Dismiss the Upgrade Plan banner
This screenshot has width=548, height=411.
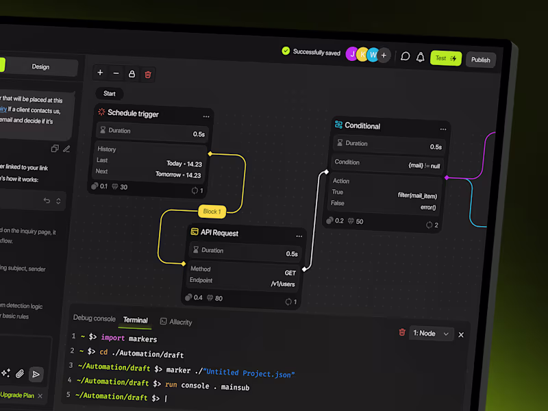[40, 396]
